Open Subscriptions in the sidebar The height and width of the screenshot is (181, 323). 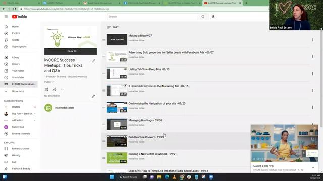tap(19, 47)
